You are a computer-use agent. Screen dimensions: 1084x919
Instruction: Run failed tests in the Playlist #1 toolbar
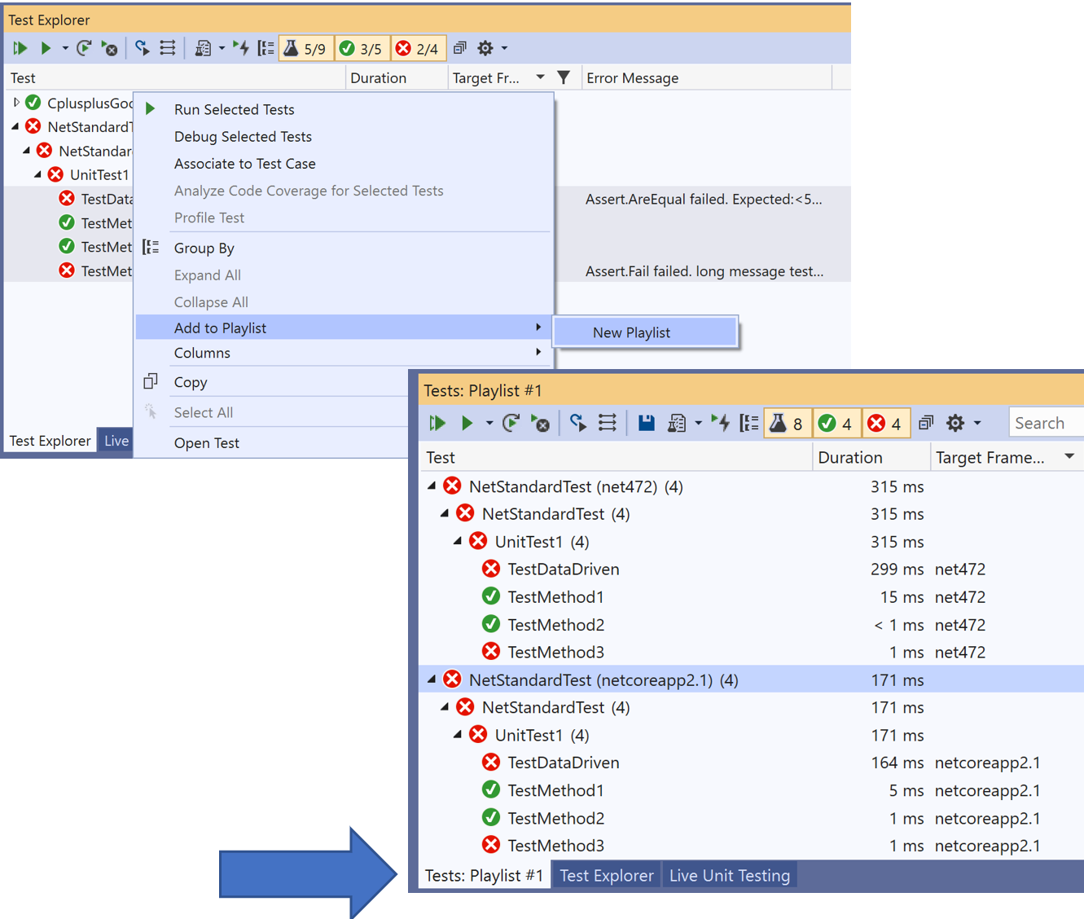click(540, 423)
